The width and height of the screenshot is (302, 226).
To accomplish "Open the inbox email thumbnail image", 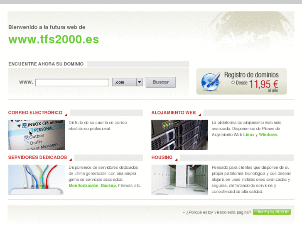I will pos(37,135).
